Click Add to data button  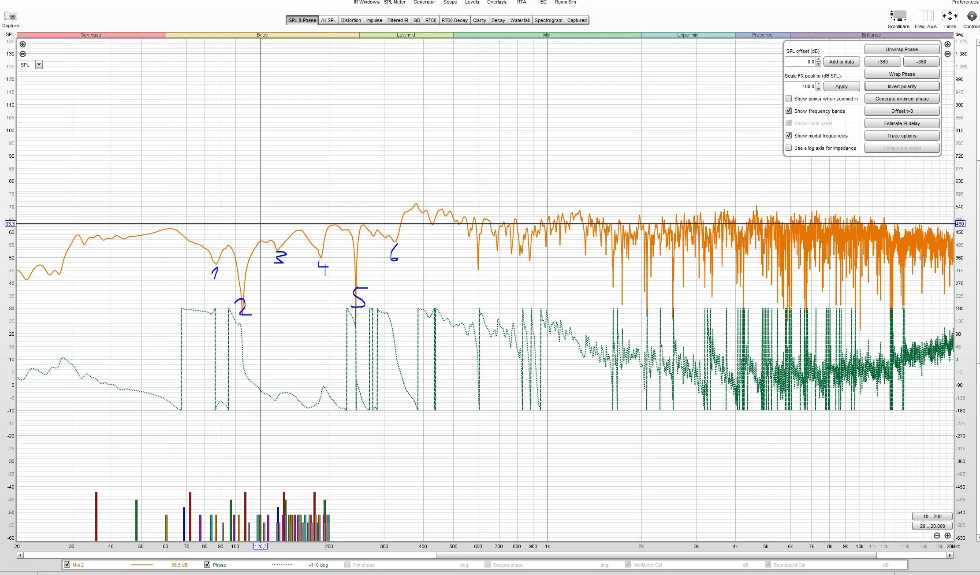[842, 62]
